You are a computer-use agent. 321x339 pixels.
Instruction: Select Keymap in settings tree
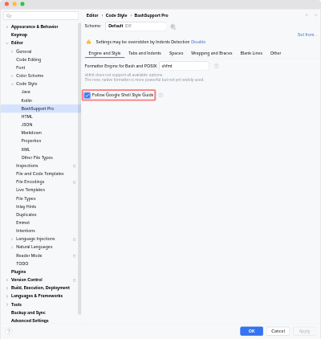coord(19,35)
